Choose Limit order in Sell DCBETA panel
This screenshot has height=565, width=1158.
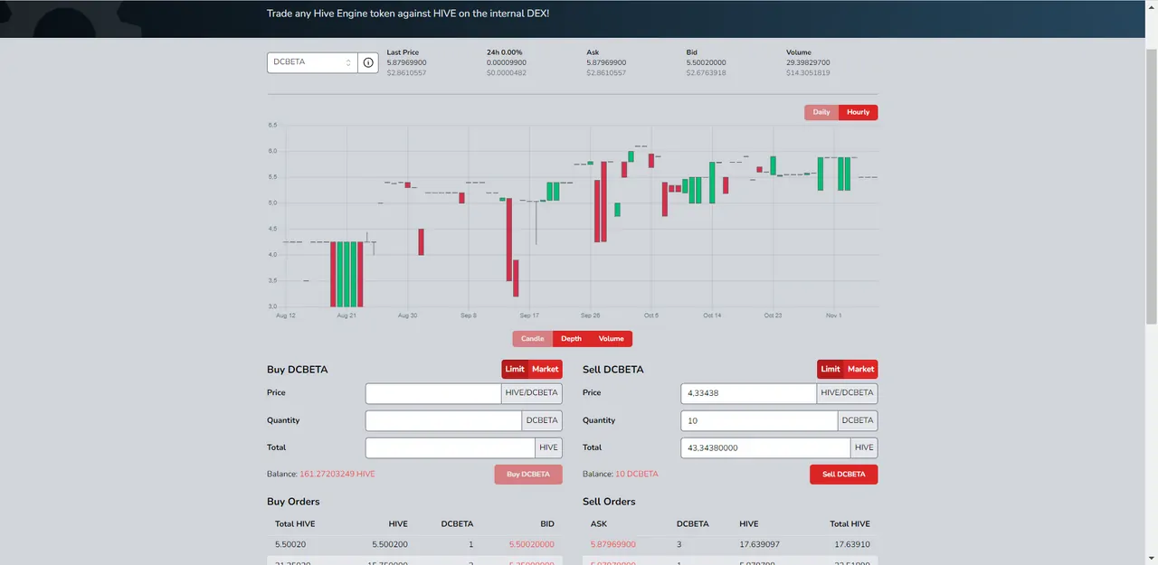[x=831, y=369]
